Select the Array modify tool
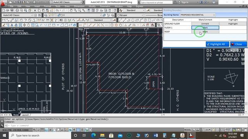The width and height of the screenshot is (248, 139). [20, 25]
